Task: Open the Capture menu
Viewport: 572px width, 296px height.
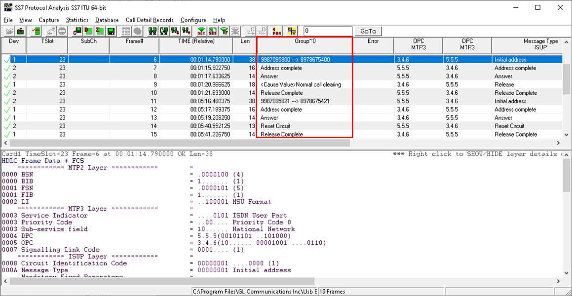Action: pos(49,20)
